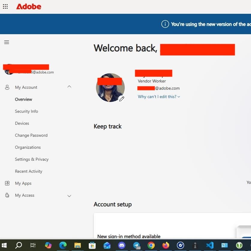Open the ID card app in taskbar

point(224,245)
